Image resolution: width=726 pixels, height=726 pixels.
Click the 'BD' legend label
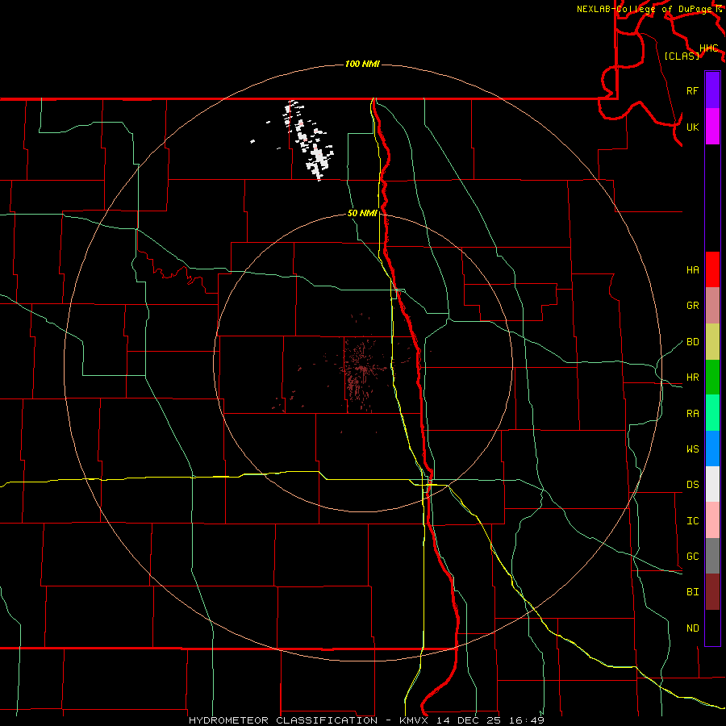click(692, 342)
